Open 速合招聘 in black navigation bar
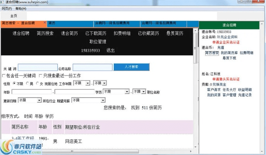Screen dimensions: 266x155 pyautogui.click(x=21, y=33)
